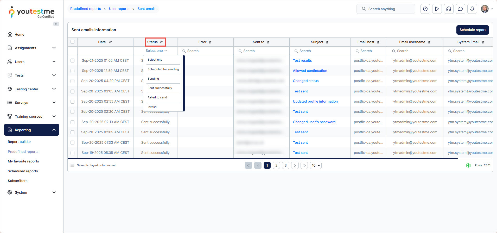Choose 'Failed to send' status option
The height and width of the screenshot is (233, 497).
point(157,97)
